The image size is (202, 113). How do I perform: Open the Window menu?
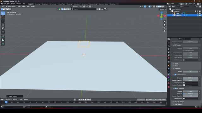tap(19, 4)
